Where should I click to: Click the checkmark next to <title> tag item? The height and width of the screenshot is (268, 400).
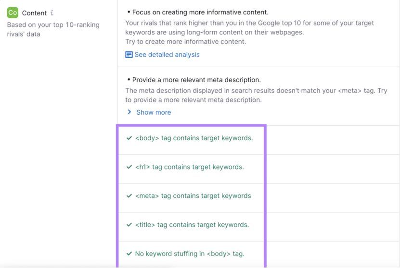click(x=129, y=225)
